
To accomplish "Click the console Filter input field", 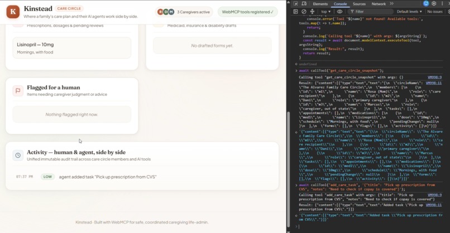I will (370, 12).
